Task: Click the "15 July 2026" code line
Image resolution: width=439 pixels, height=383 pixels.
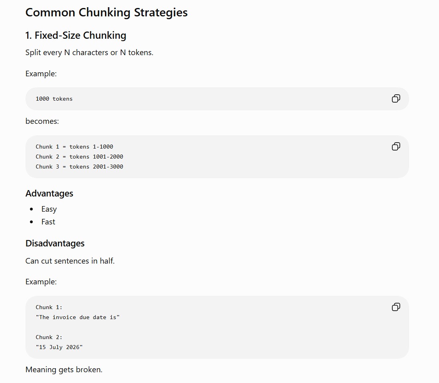Action: coord(59,347)
